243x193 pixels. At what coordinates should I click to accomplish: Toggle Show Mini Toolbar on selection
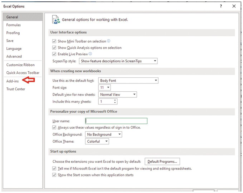54,41
